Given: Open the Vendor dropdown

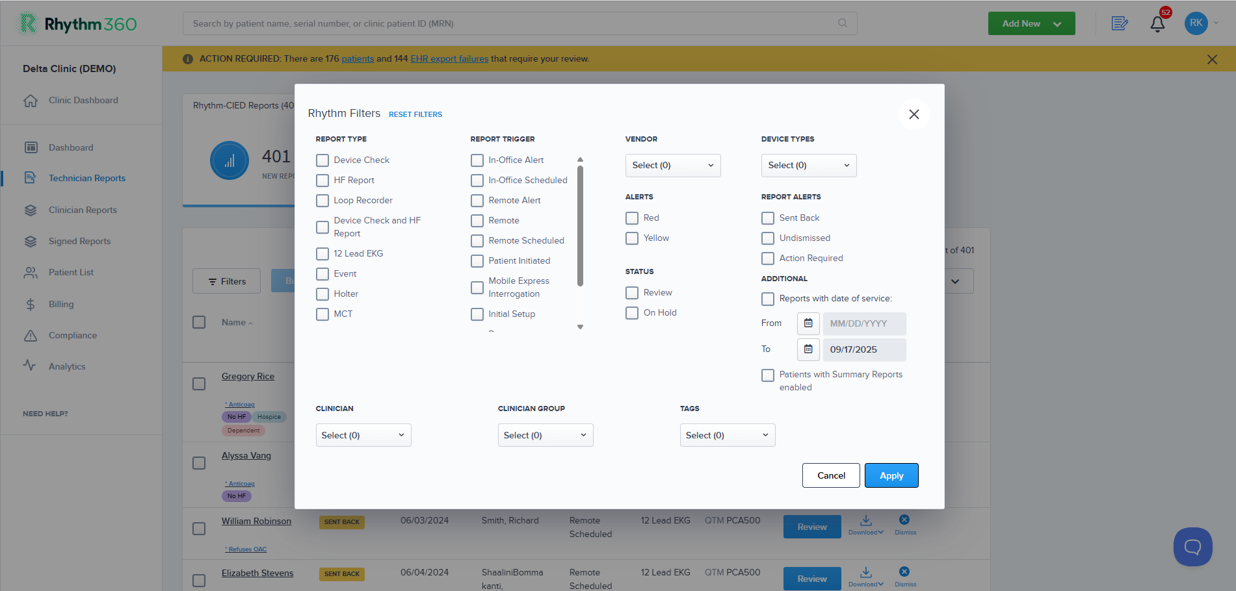Looking at the screenshot, I should pyautogui.click(x=673, y=166).
